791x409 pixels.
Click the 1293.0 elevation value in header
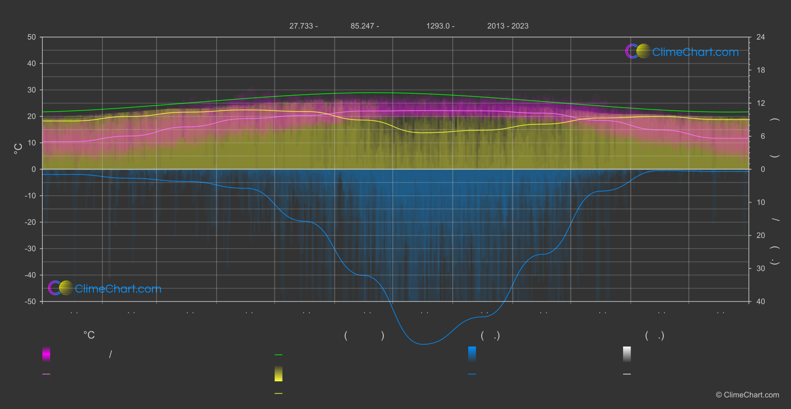point(437,26)
